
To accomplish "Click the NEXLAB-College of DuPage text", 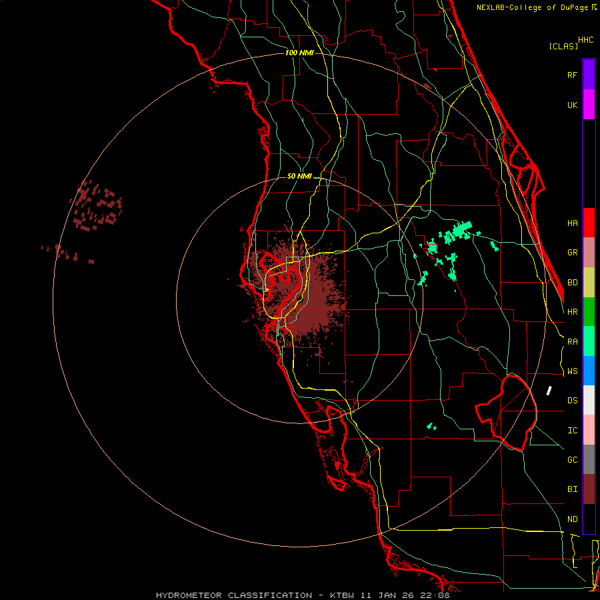I will click(533, 7).
